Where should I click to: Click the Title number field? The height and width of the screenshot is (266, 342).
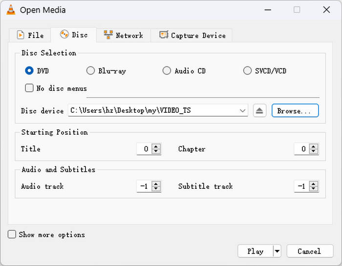144,149
